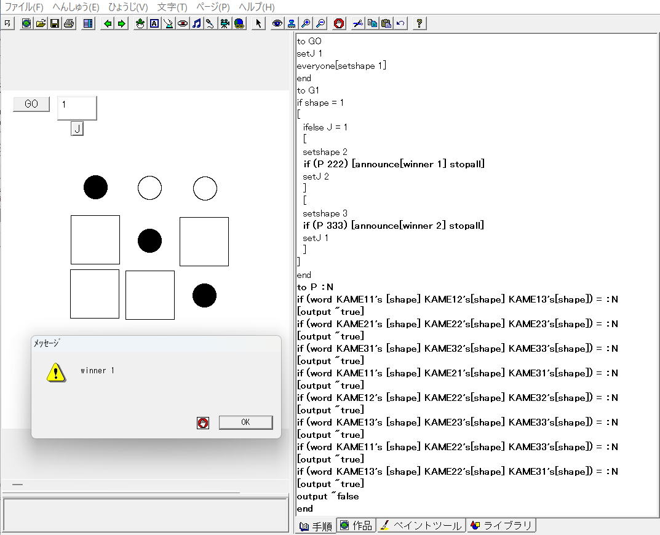Click the red stop-all hand in the toolbar
660x535 pixels.
click(339, 23)
